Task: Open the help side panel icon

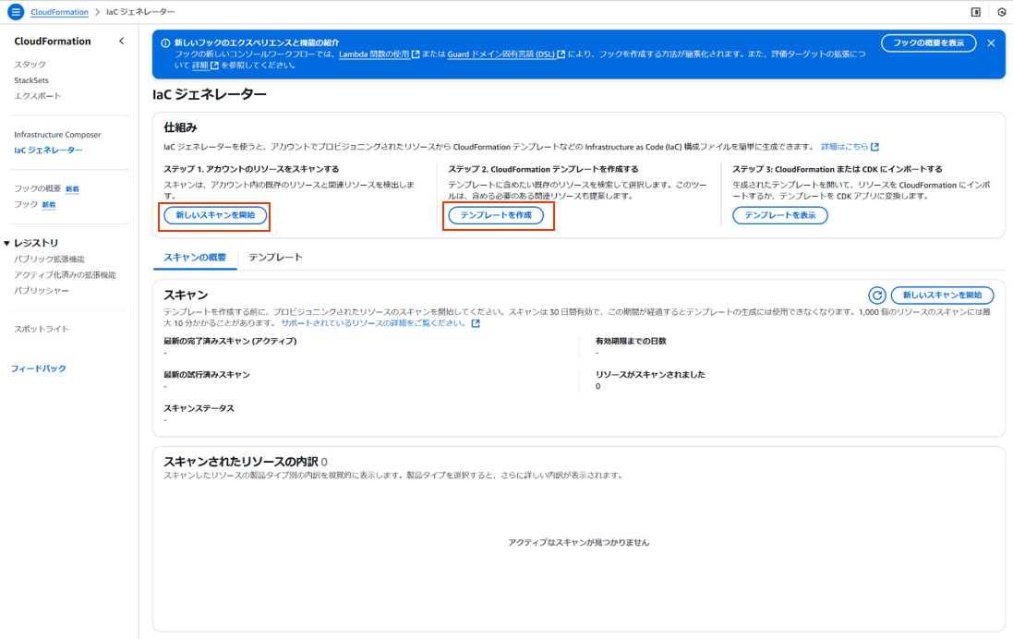Action: [x=976, y=11]
